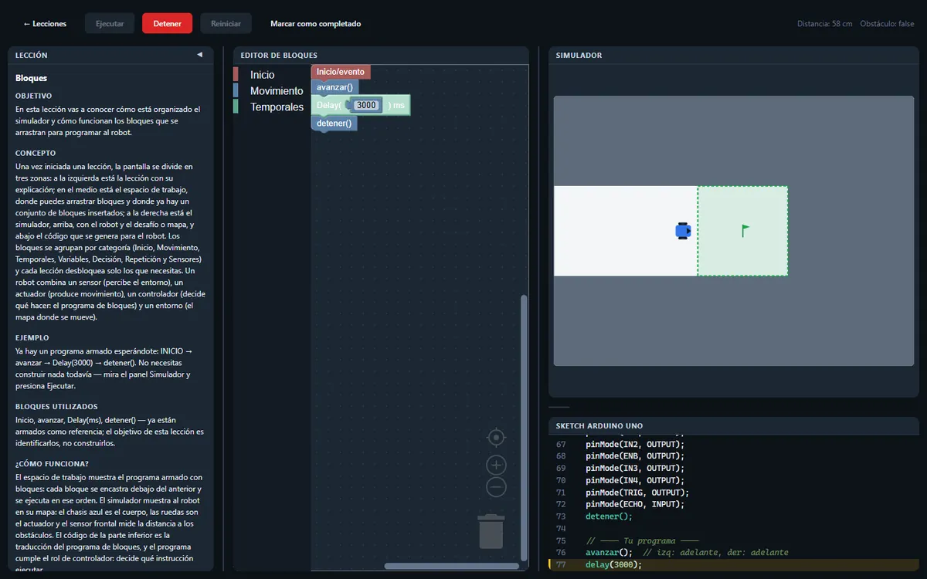Viewport: 927px width, 579px height.
Task: Click the blue robot in the simulator
Action: pos(683,231)
